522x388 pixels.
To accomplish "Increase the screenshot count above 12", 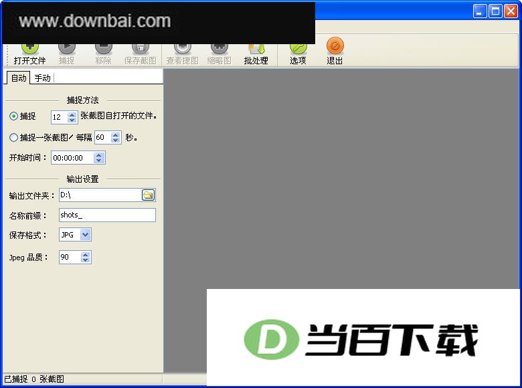I will 72,114.
